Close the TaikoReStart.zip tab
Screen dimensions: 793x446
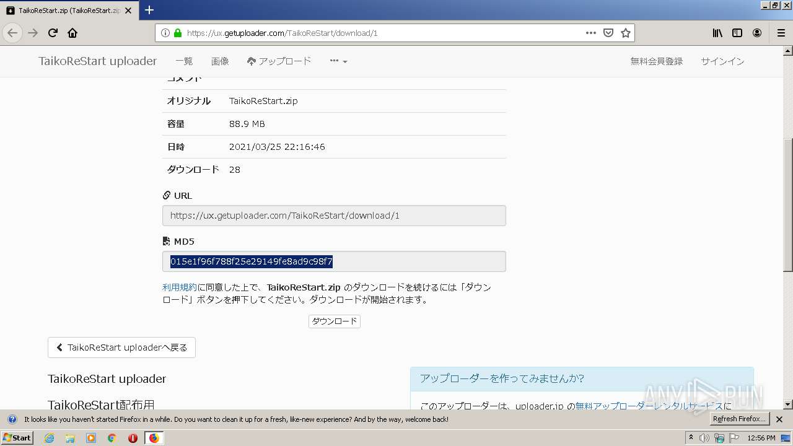pos(128,11)
